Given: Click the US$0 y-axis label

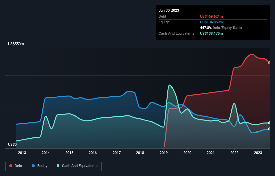Looking at the screenshot, I should point(12,144).
